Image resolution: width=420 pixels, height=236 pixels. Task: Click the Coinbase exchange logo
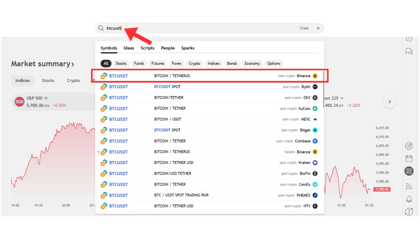(315, 141)
